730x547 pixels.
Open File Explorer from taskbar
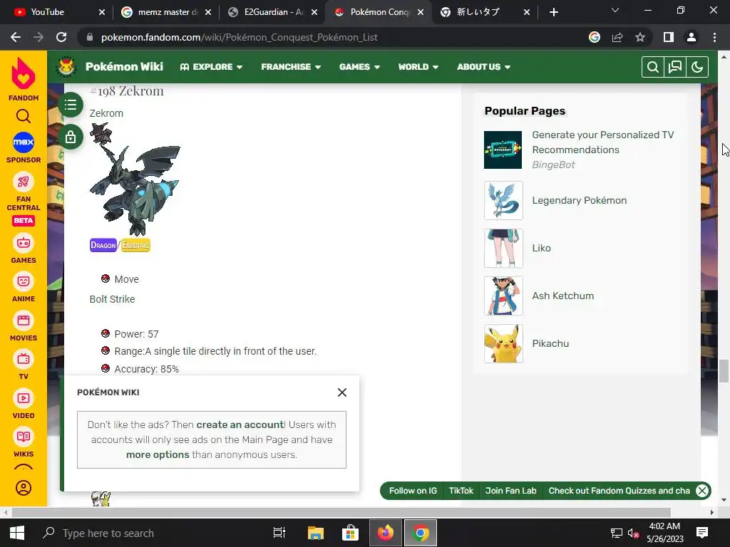click(315, 533)
